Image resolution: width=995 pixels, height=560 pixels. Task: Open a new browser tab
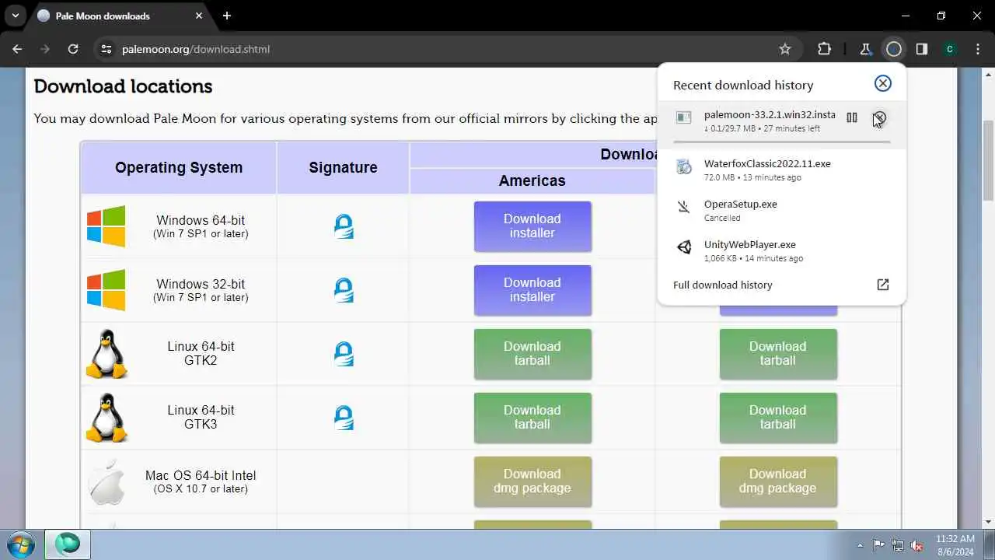pyautogui.click(x=227, y=16)
